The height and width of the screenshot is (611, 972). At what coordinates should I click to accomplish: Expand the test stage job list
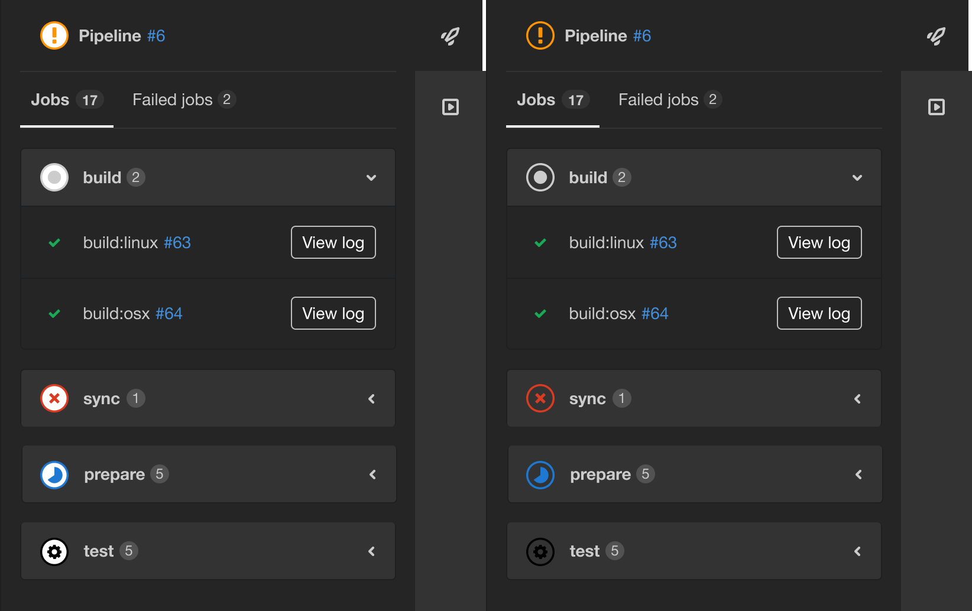click(371, 551)
